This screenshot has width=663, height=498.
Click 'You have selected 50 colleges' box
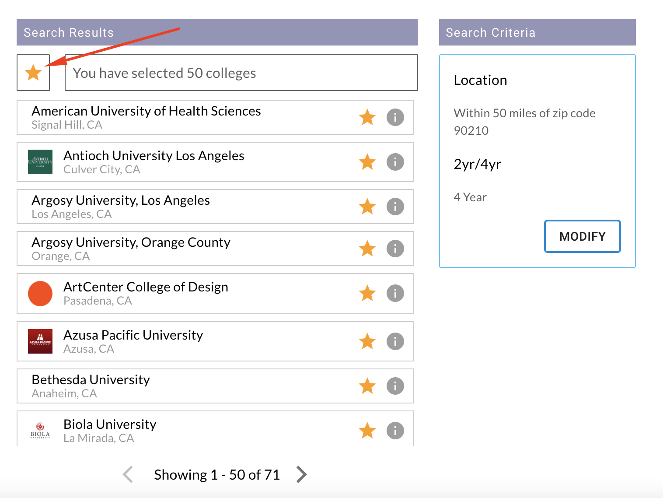click(x=241, y=73)
